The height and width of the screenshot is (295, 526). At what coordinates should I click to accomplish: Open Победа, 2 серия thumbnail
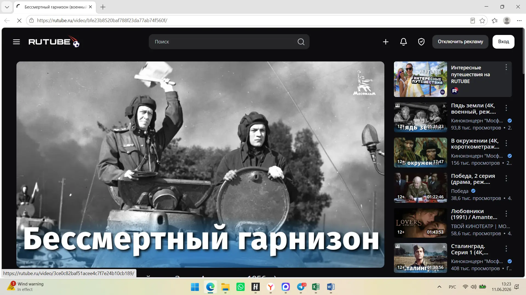pos(420,188)
